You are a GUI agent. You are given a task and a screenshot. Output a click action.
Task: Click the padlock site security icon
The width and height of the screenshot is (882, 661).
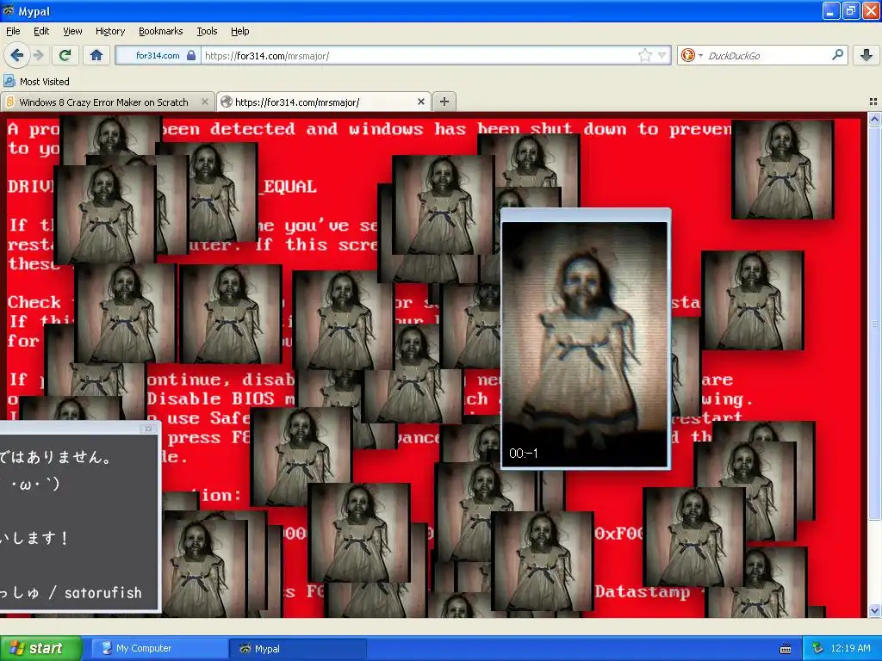[191, 55]
